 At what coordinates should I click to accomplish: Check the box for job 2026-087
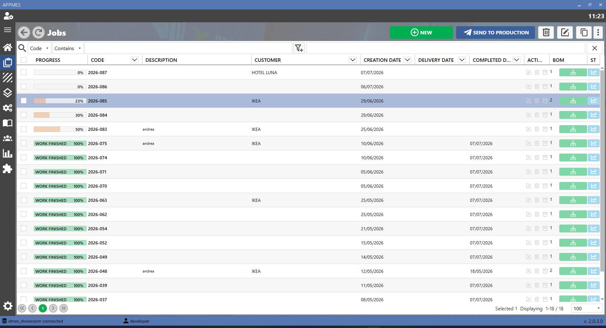click(24, 72)
